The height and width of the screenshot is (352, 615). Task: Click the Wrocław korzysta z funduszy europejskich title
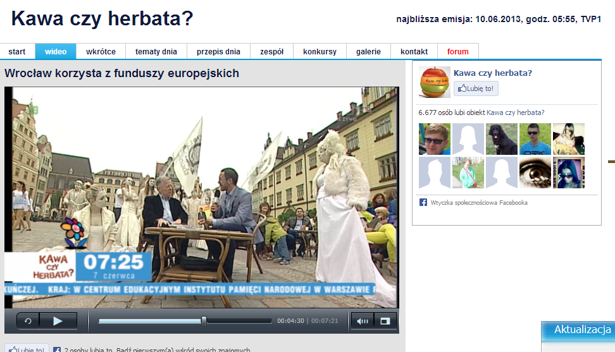[x=121, y=73]
